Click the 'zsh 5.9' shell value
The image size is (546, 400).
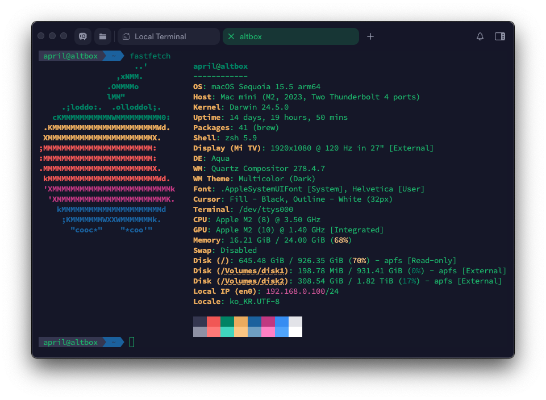click(x=241, y=138)
